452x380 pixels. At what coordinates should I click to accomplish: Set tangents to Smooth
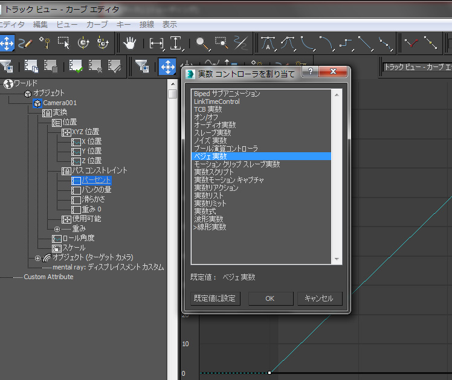385,43
